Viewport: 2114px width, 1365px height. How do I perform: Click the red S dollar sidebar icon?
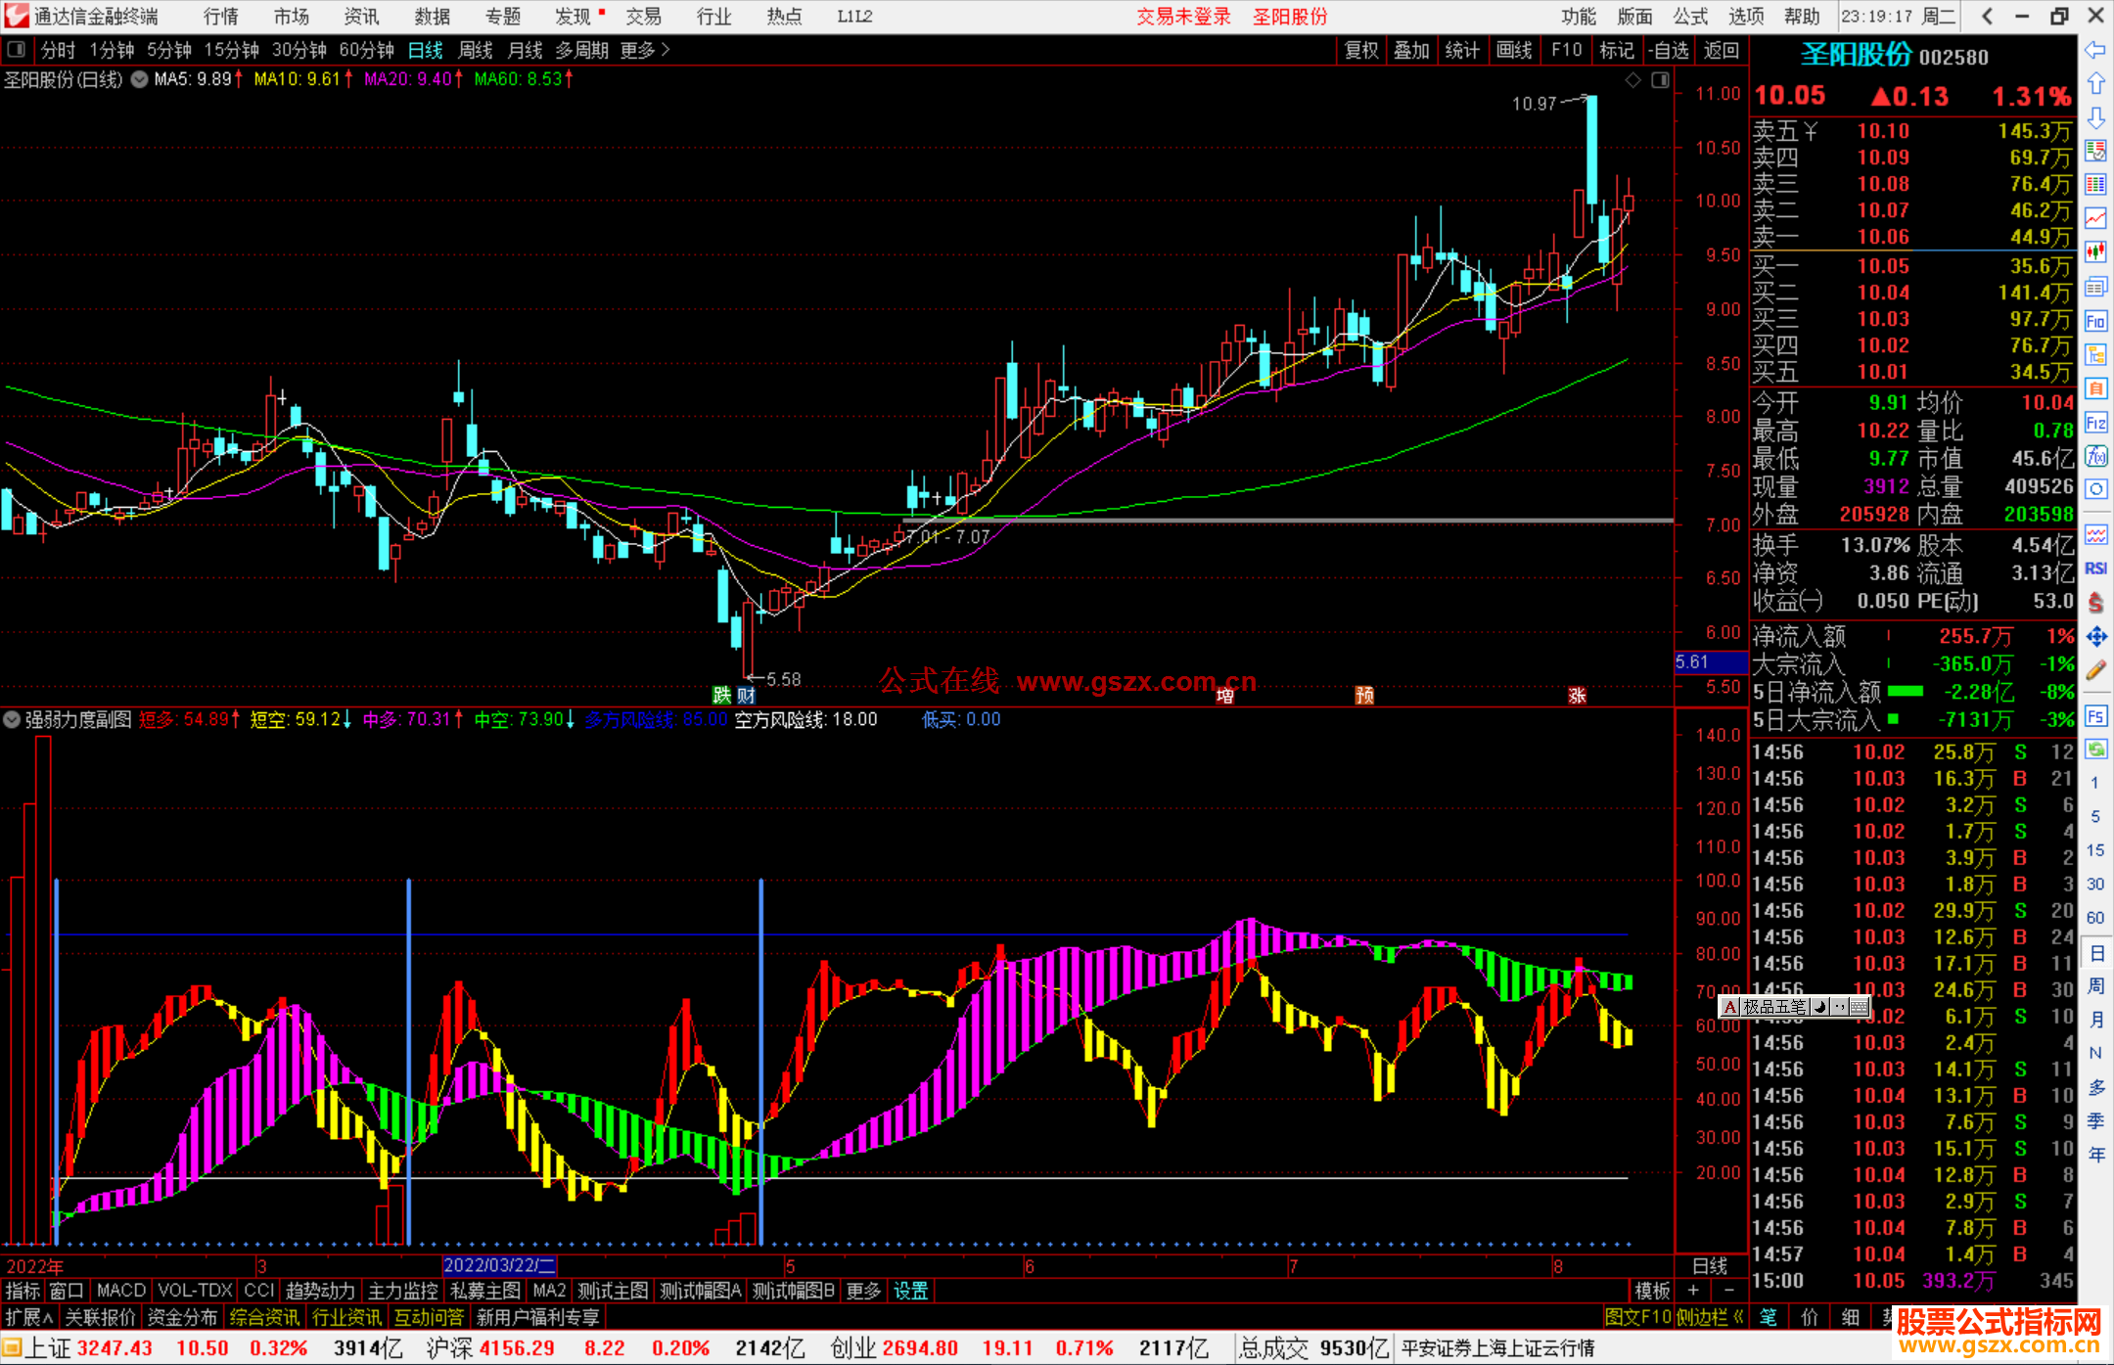pyautogui.click(x=2095, y=603)
